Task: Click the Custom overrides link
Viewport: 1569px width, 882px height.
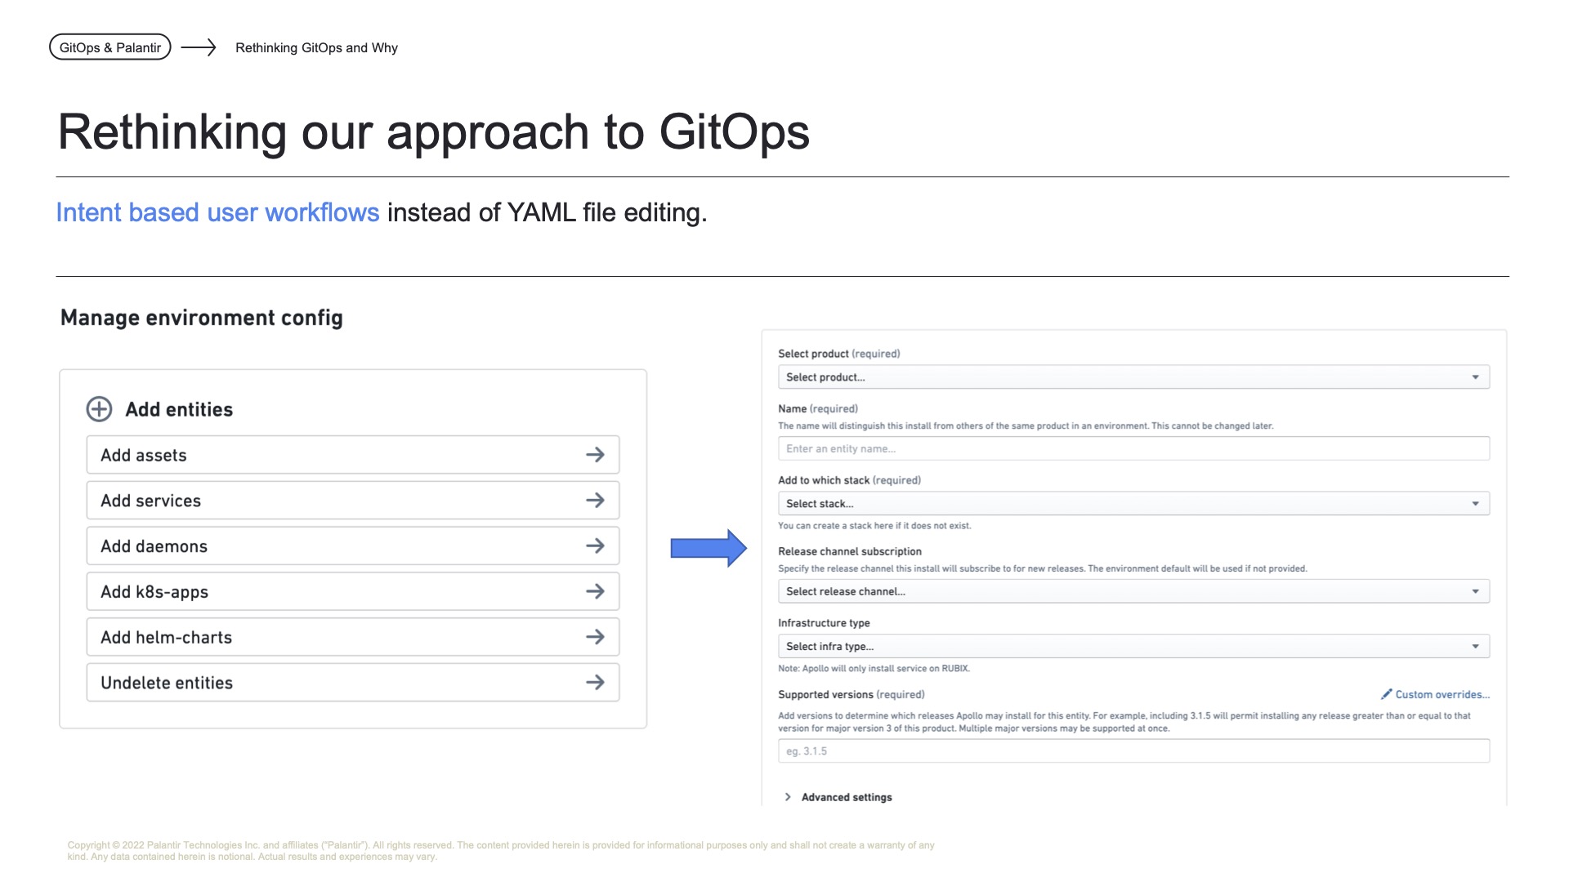Action: (x=1441, y=694)
